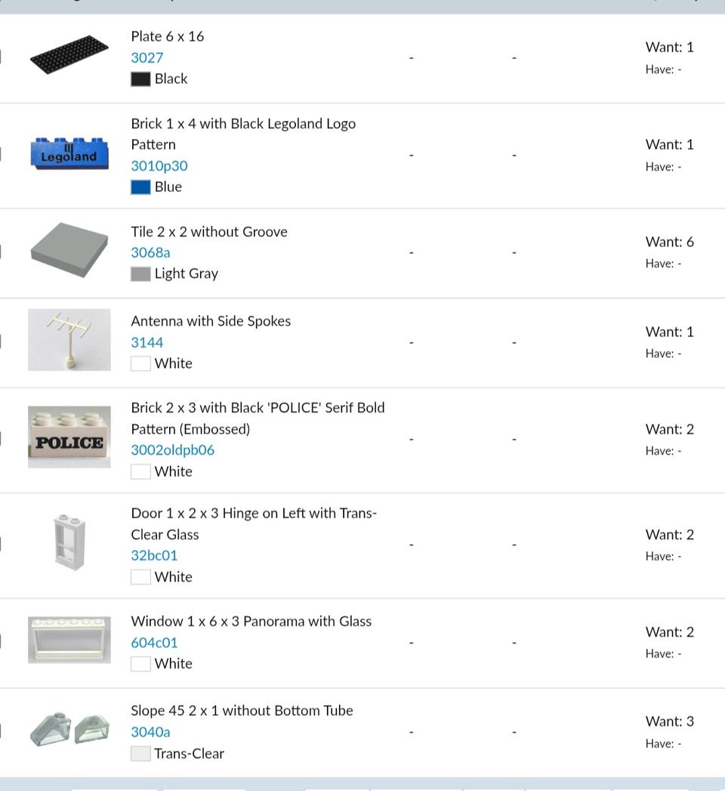Click the light gray Tile 2 x 2 image
725x791 pixels.
click(x=69, y=251)
